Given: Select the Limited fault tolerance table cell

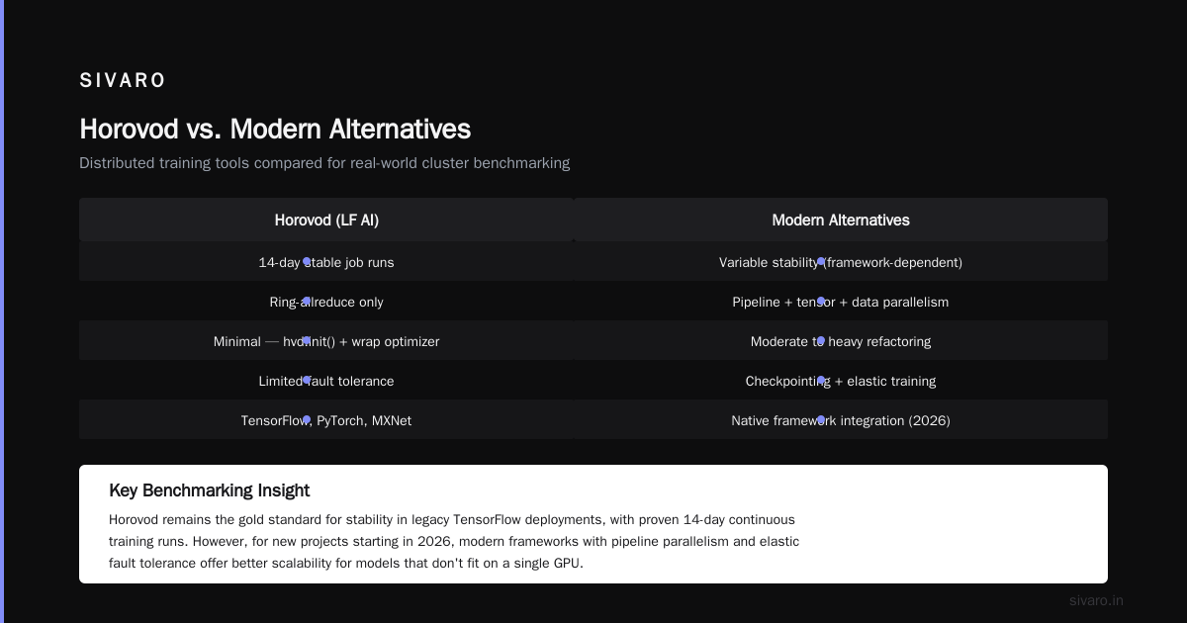Looking at the screenshot, I should (326, 381).
